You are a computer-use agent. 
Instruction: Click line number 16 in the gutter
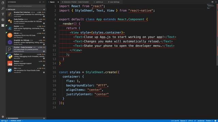point(54,72)
